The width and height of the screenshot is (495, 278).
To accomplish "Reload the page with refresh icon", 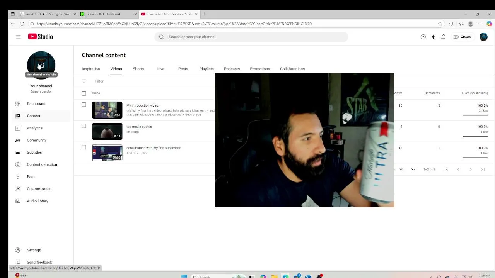I will click(x=22, y=24).
